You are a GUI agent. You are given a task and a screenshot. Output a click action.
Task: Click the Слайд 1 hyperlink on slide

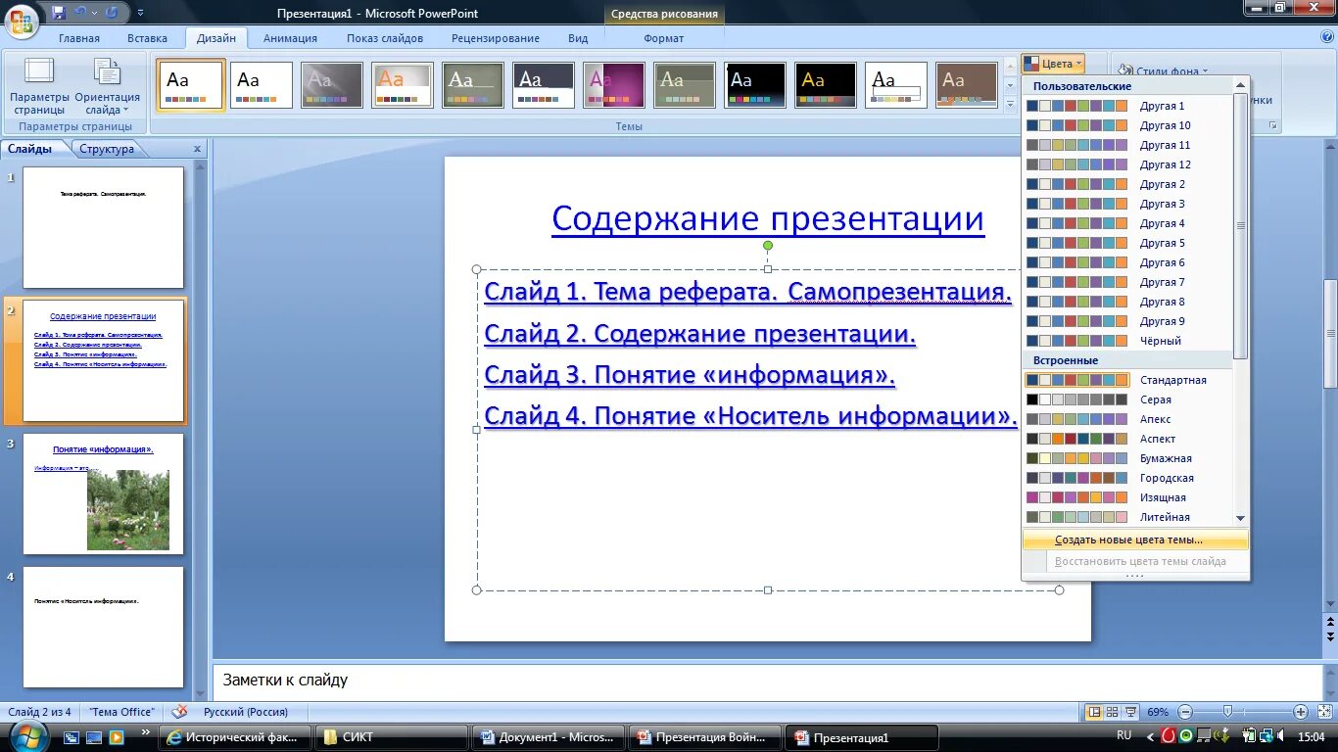(747, 291)
